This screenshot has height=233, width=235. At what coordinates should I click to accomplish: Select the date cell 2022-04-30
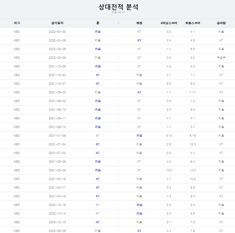click(x=57, y=32)
